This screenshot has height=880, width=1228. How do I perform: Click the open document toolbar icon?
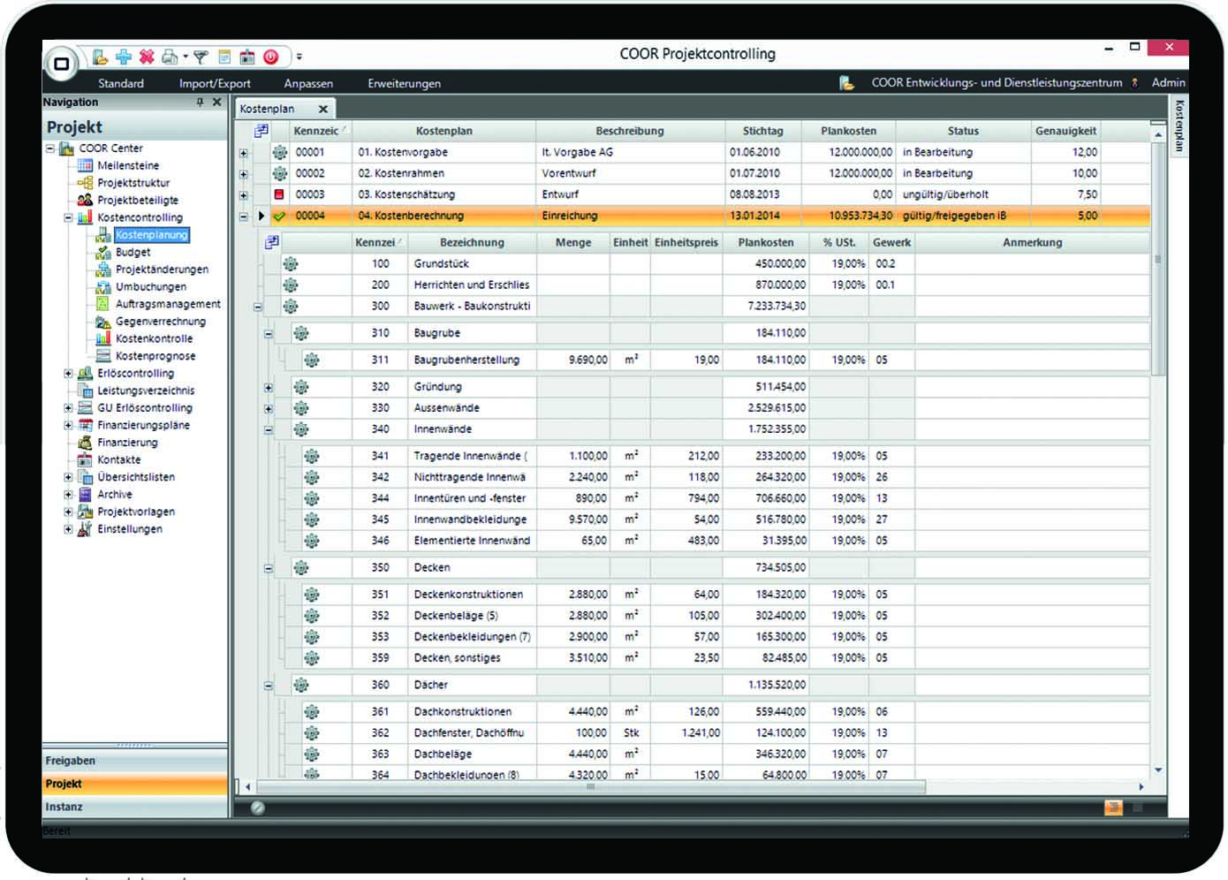(100, 57)
